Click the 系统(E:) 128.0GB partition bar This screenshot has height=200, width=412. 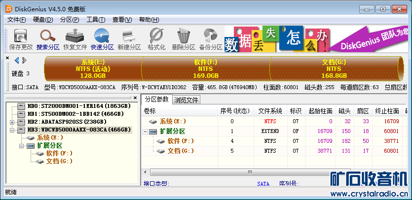93,69
